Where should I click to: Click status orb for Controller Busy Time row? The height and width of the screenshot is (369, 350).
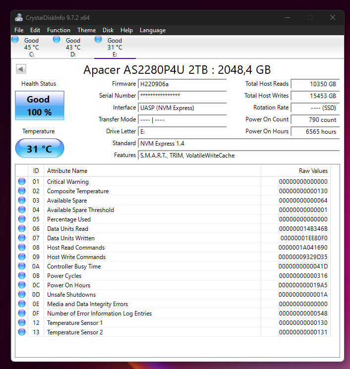pos(22,266)
